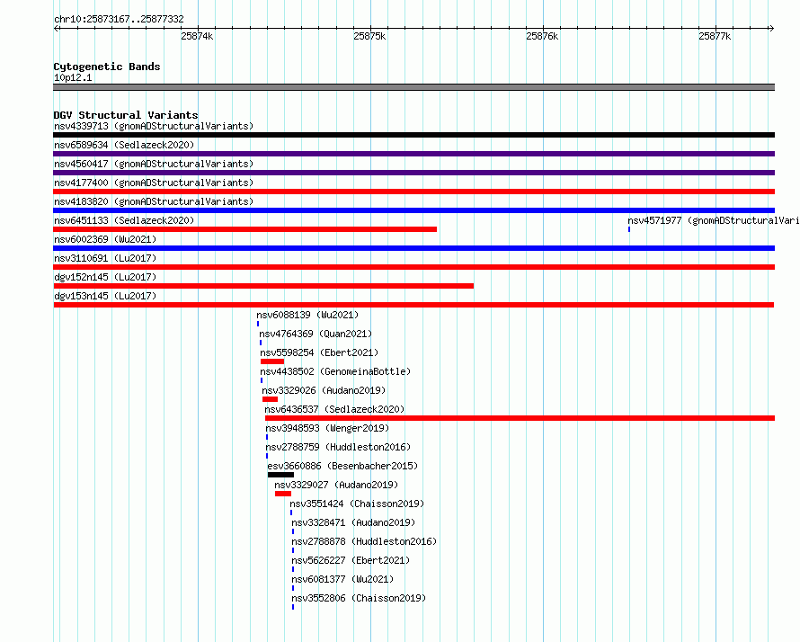Click the red dgv152n145 variant bar

coord(263,286)
